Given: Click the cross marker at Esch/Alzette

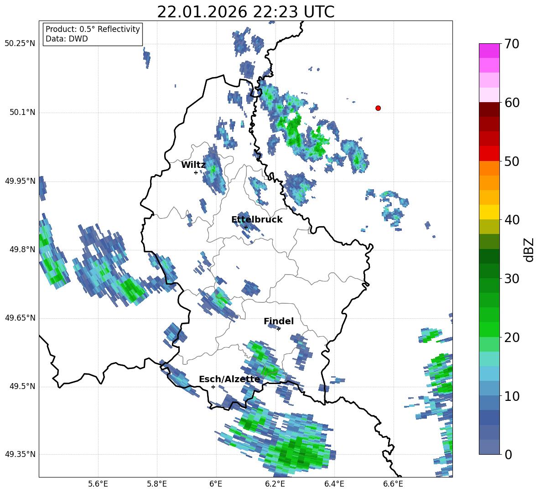Looking at the screenshot, I should (x=213, y=387).
